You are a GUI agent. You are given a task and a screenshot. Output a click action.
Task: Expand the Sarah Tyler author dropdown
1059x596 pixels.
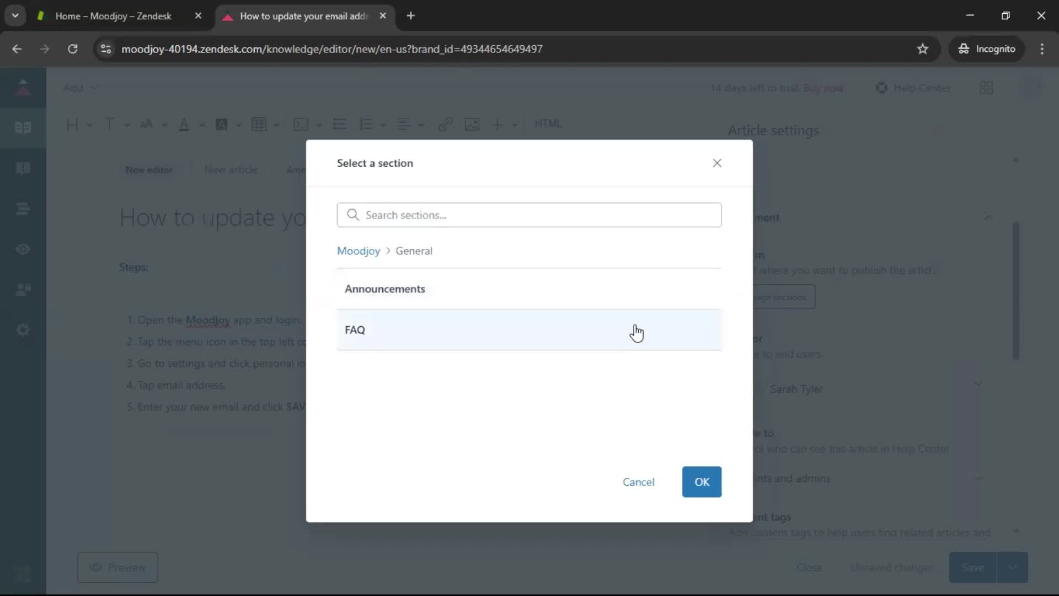977,384
